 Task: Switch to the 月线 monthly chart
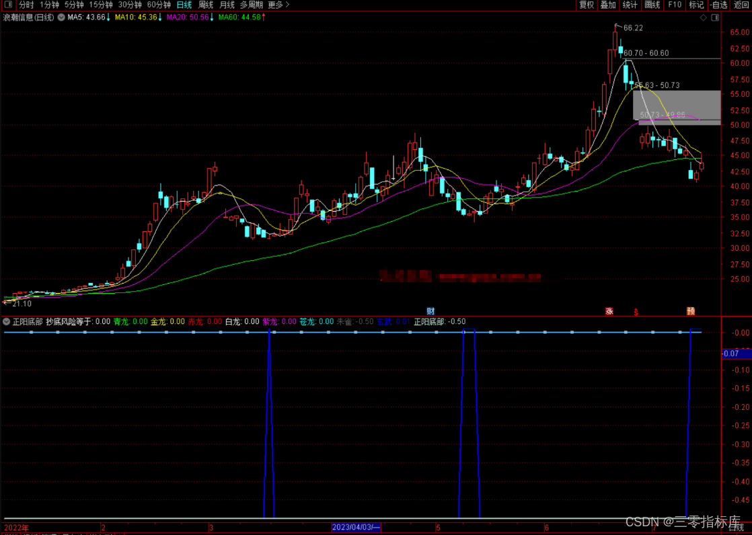(227, 5)
